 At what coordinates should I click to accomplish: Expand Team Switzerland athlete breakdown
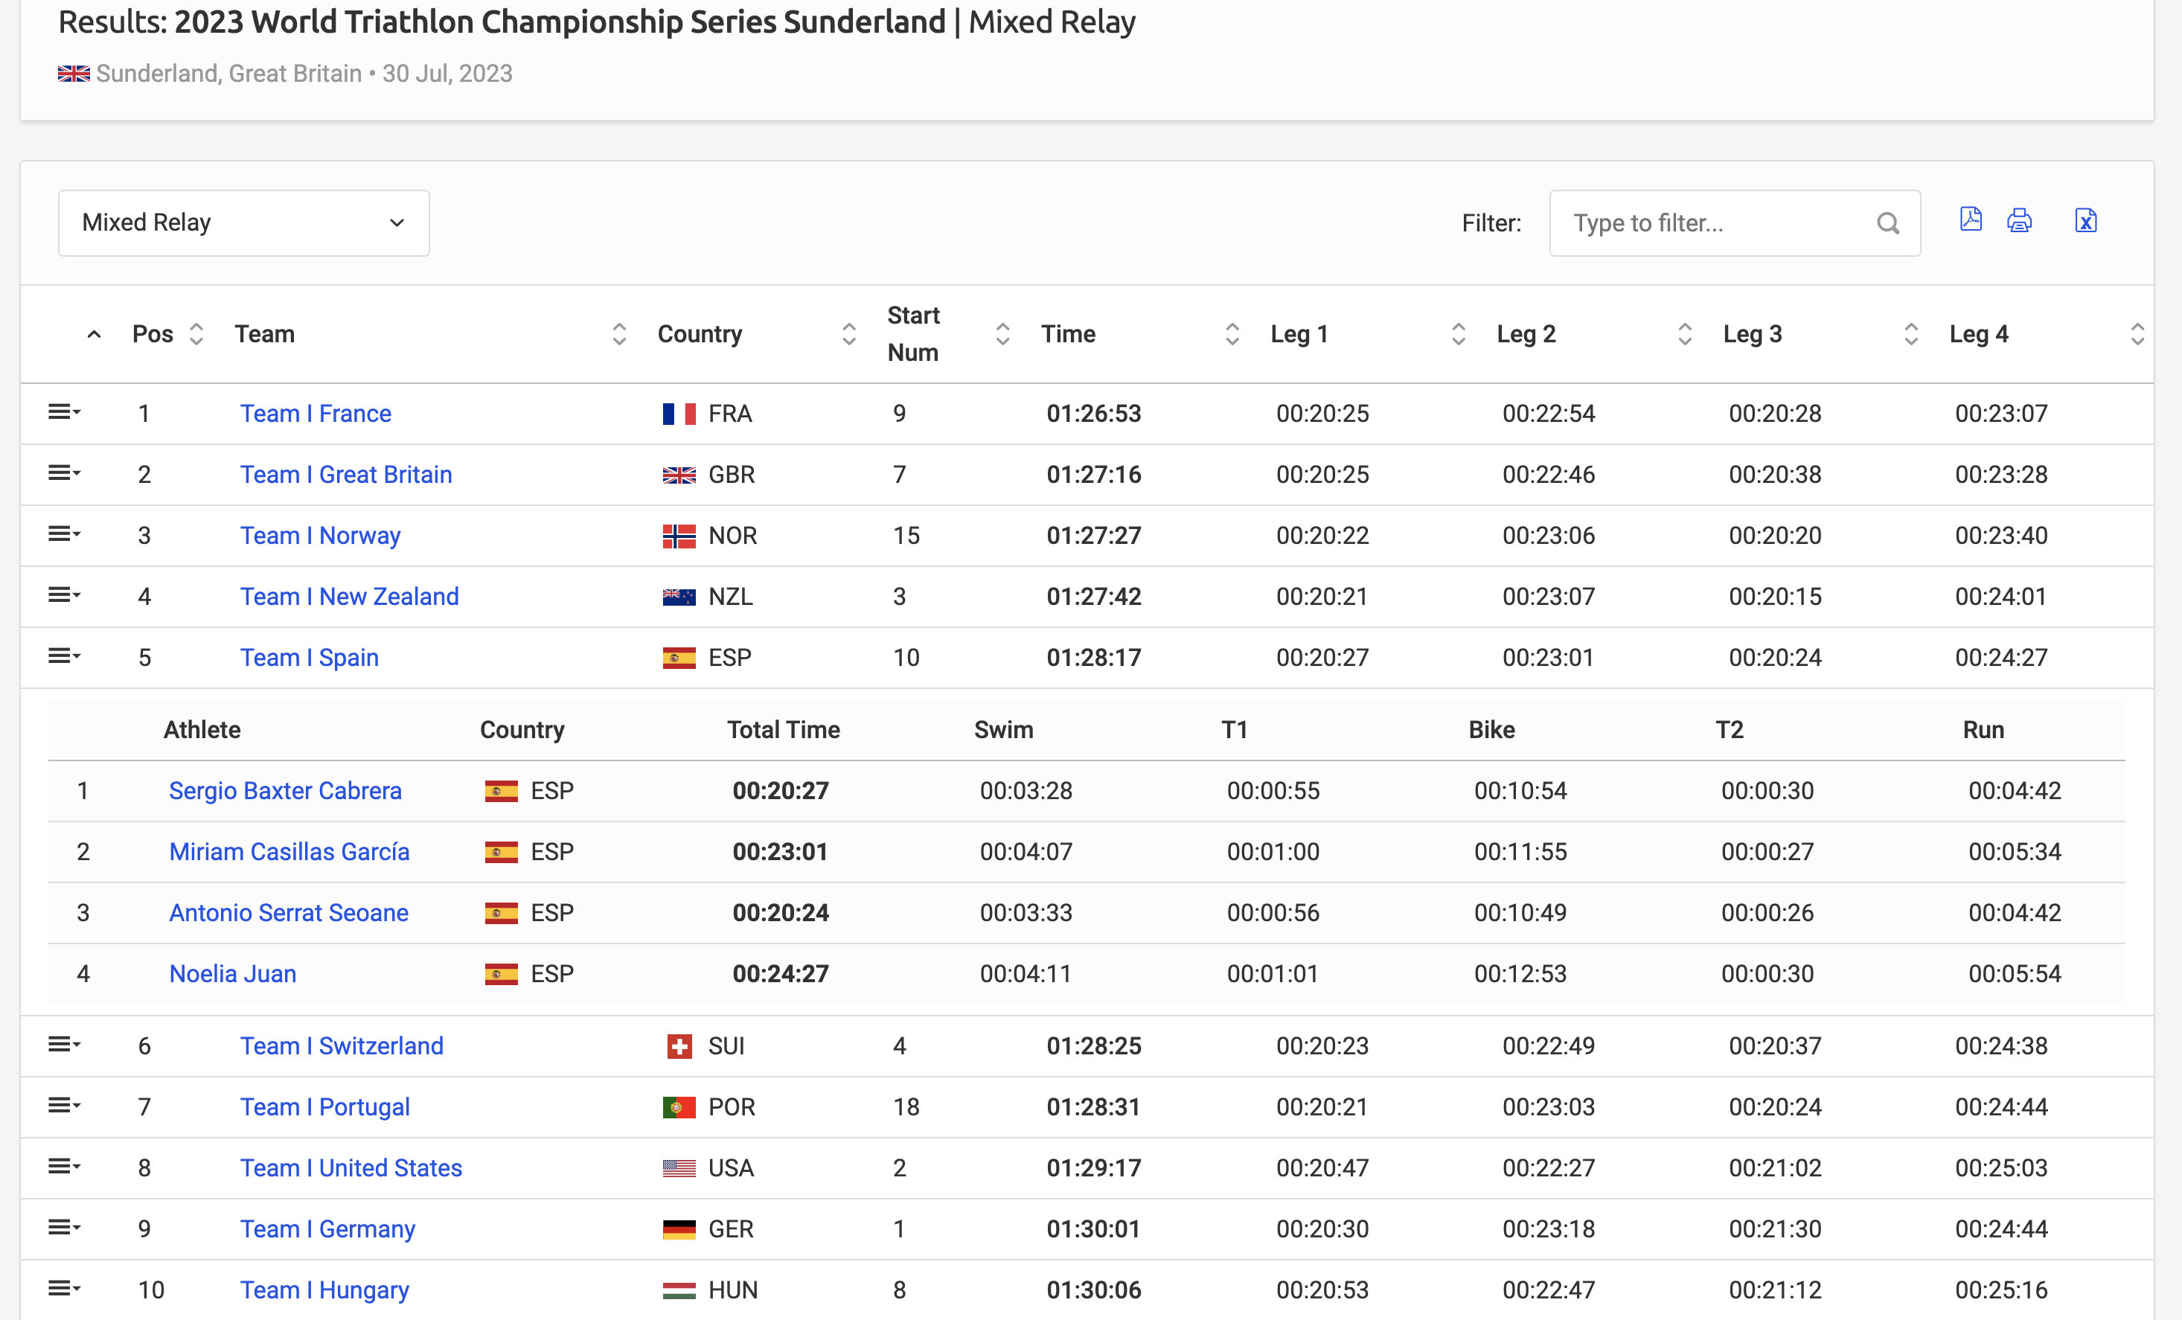pos(64,1045)
